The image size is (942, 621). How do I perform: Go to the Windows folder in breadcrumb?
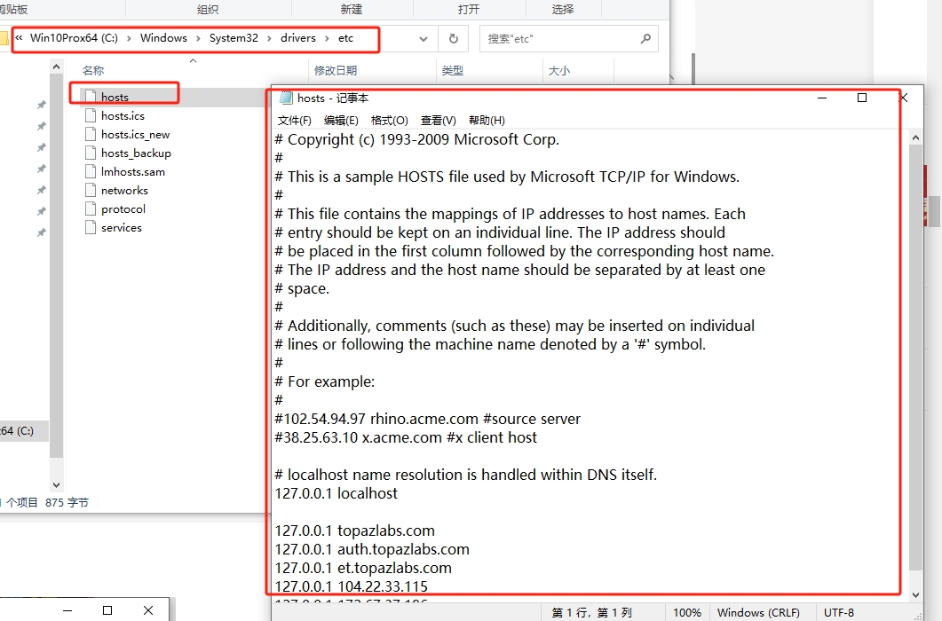(x=163, y=38)
